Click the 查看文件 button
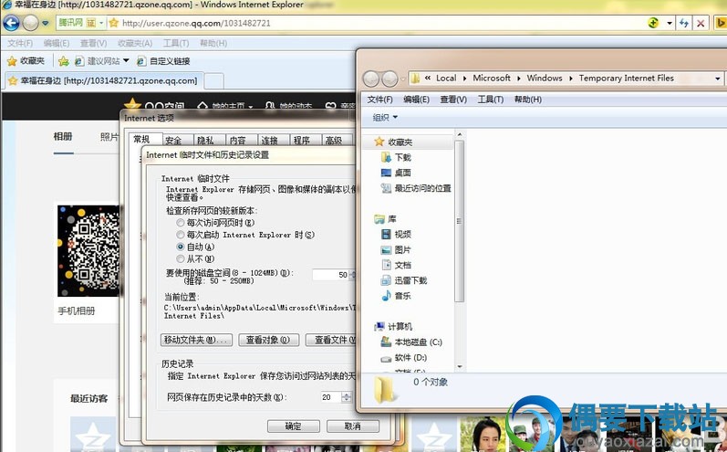 pyautogui.click(x=331, y=341)
